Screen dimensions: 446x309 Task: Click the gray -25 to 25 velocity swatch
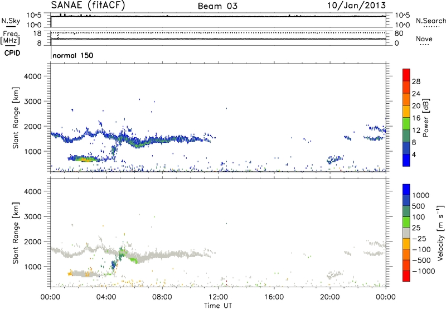[x=406, y=233]
